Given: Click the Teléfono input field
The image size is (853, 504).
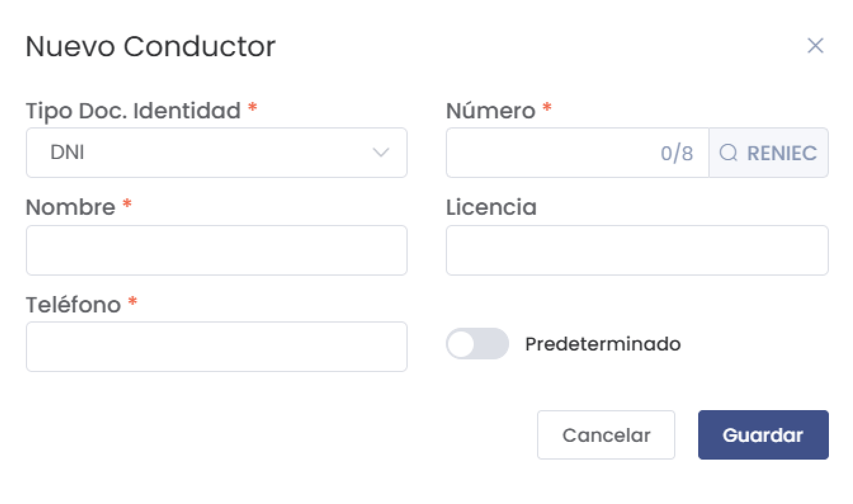Looking at the screenshot, I should pos(217,347).
